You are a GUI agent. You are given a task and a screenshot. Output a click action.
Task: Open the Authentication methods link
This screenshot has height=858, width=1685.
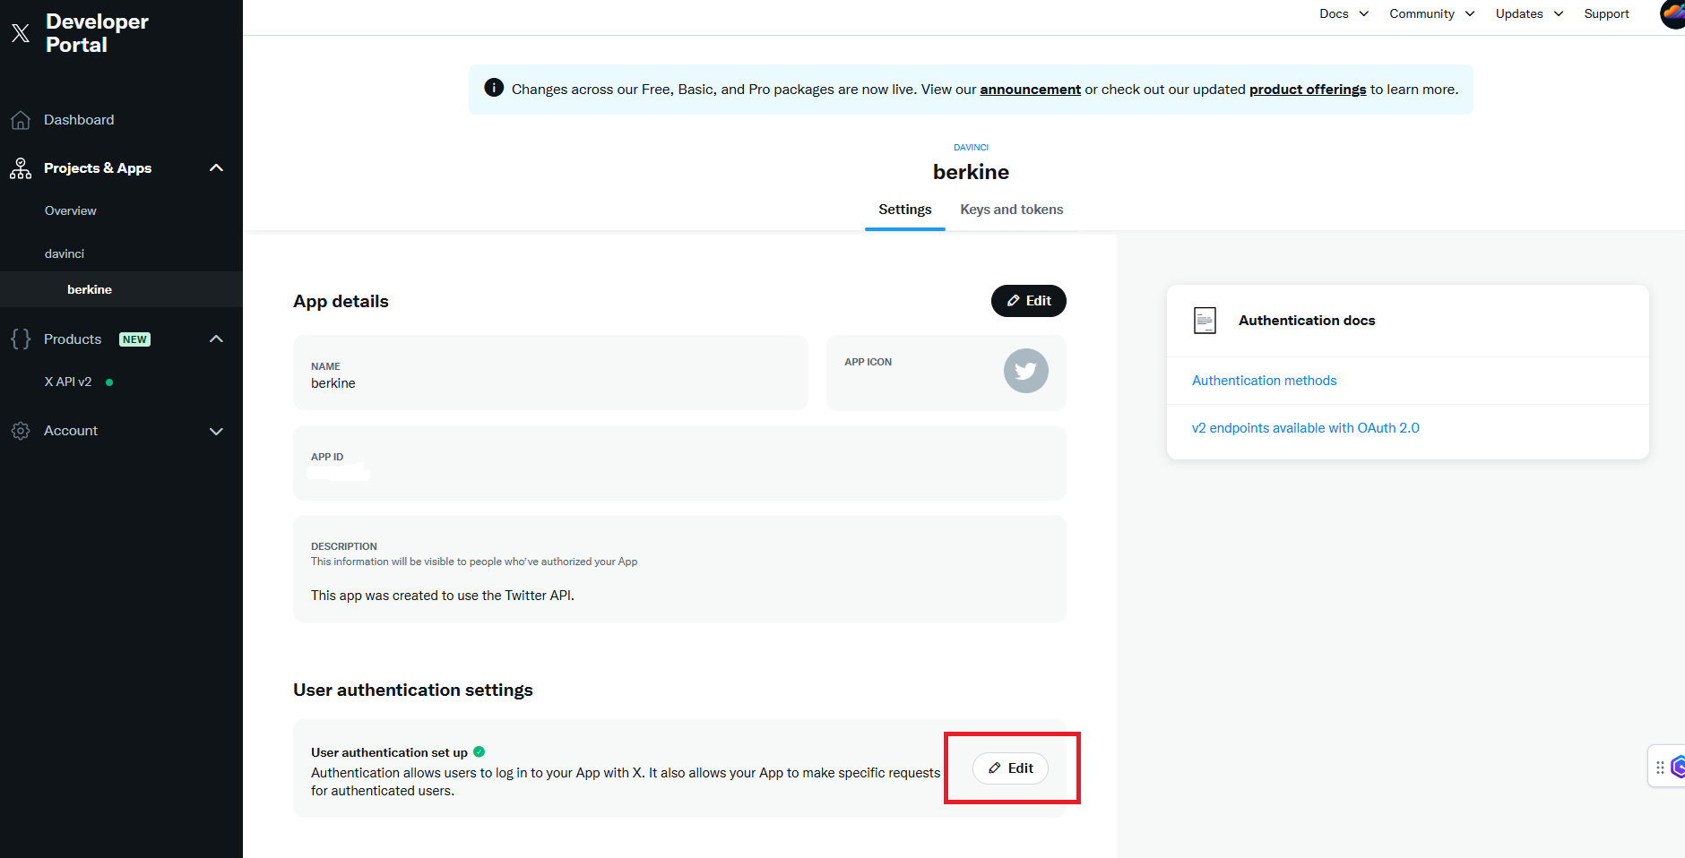[x=1264, y=381]
